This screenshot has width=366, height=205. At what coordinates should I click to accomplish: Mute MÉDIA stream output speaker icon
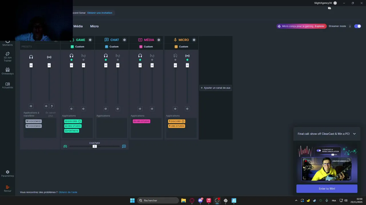tap(152, 109)
